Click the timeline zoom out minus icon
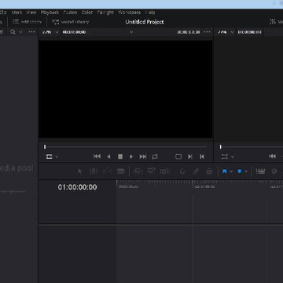283x283 pixels. (x=274, y=171)
